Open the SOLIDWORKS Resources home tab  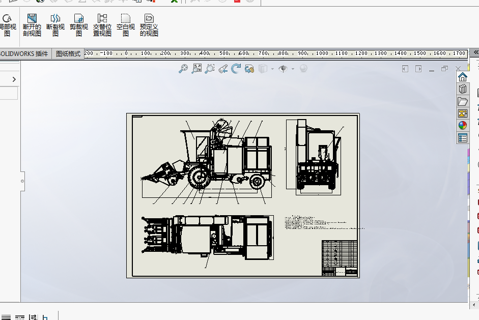point(463,77)
